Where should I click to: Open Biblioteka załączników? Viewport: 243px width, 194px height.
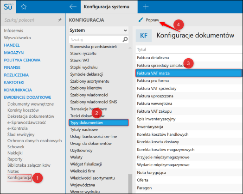pyautogui.click(x=29, y=165)
